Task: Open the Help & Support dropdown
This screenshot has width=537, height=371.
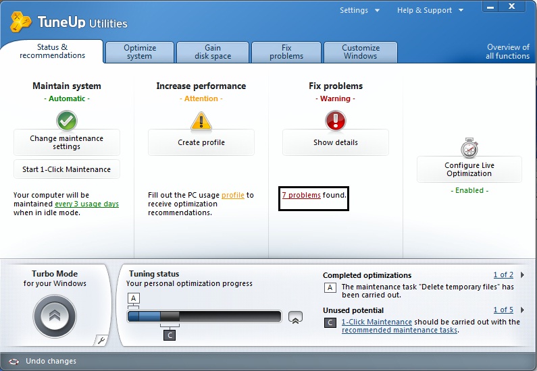Action: pyautogui.click(x=430, y=10)
